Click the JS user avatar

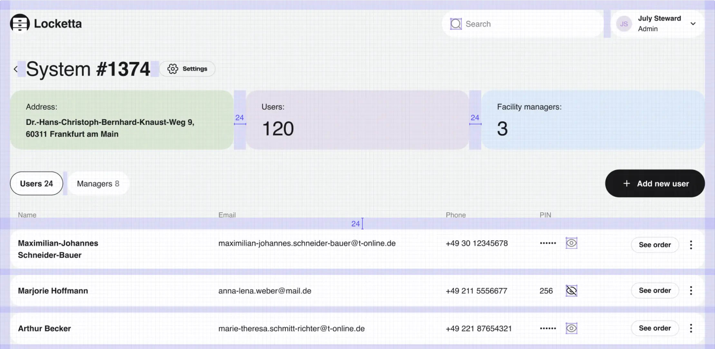point(624,24)
